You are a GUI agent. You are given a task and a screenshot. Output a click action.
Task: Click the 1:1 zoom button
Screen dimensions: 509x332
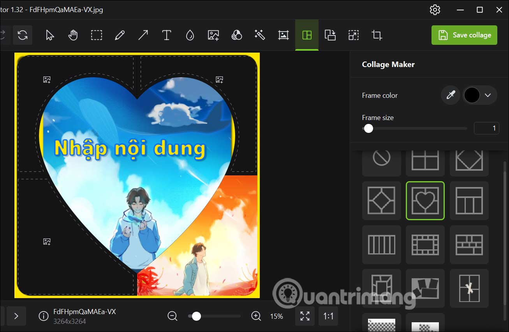(328, 316)
